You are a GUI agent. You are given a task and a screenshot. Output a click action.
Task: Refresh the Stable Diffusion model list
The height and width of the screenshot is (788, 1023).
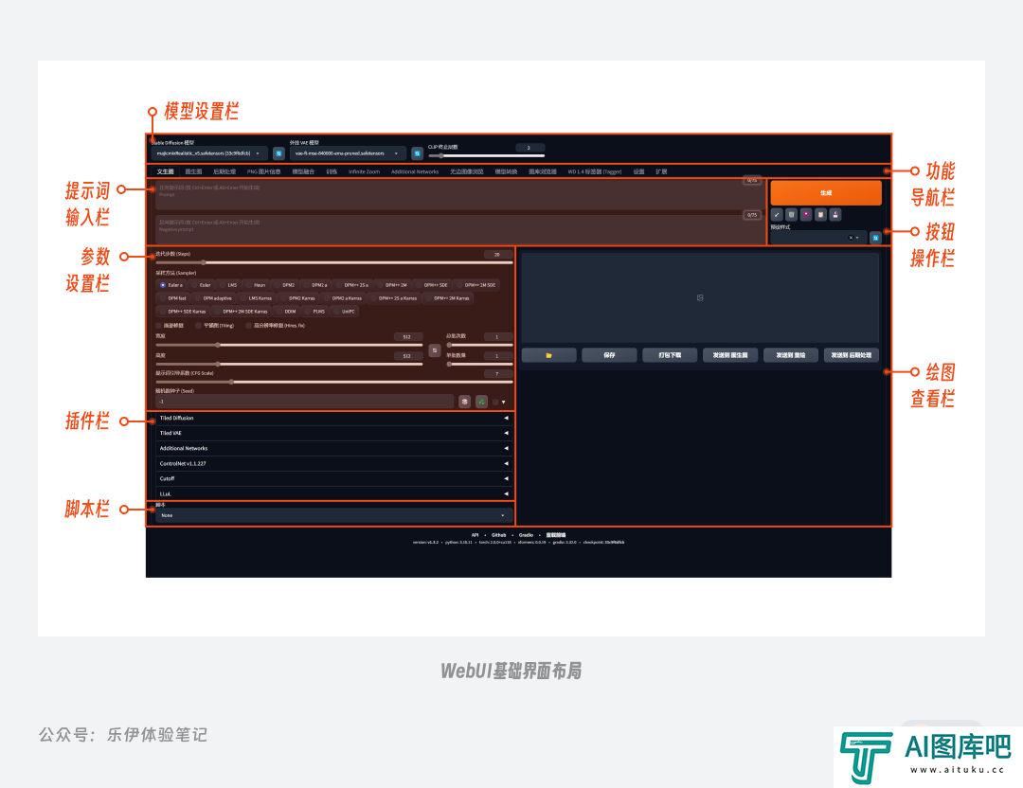pyautogui.click(x=278, y=153)
